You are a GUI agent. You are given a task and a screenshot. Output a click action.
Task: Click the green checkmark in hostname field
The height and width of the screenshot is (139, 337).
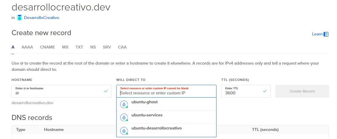pyautogui.click(x=106, y=91)
